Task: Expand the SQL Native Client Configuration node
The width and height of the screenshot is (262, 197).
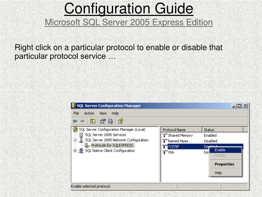Action: (x=75, y=151)
